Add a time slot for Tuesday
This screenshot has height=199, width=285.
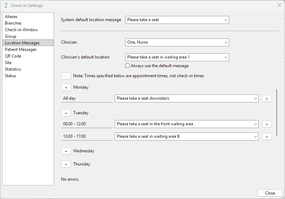(x=66, y=113)
